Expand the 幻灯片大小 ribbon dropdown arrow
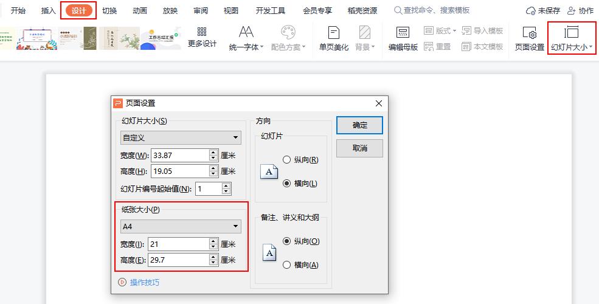This screenshot has width=599, height=304. tap(591, 47)
